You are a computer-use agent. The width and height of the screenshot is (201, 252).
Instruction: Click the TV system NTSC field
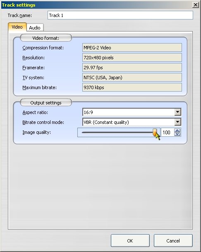(x=132, y=78)
